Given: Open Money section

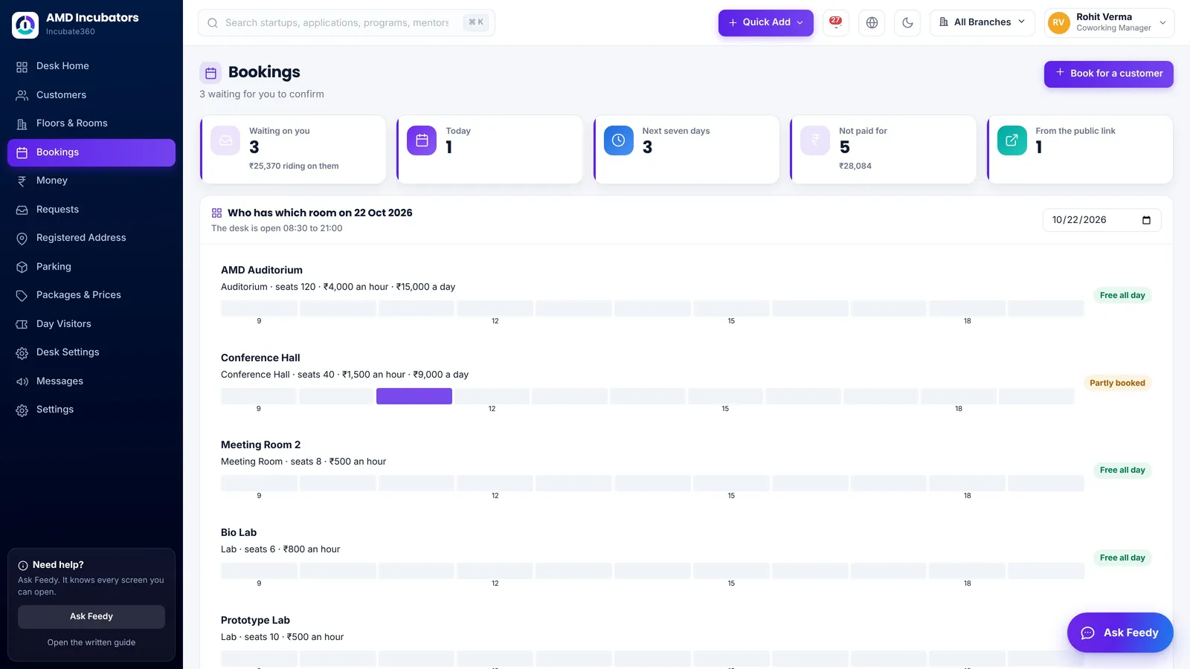Looking at the screenshot, I should [91, 181].
